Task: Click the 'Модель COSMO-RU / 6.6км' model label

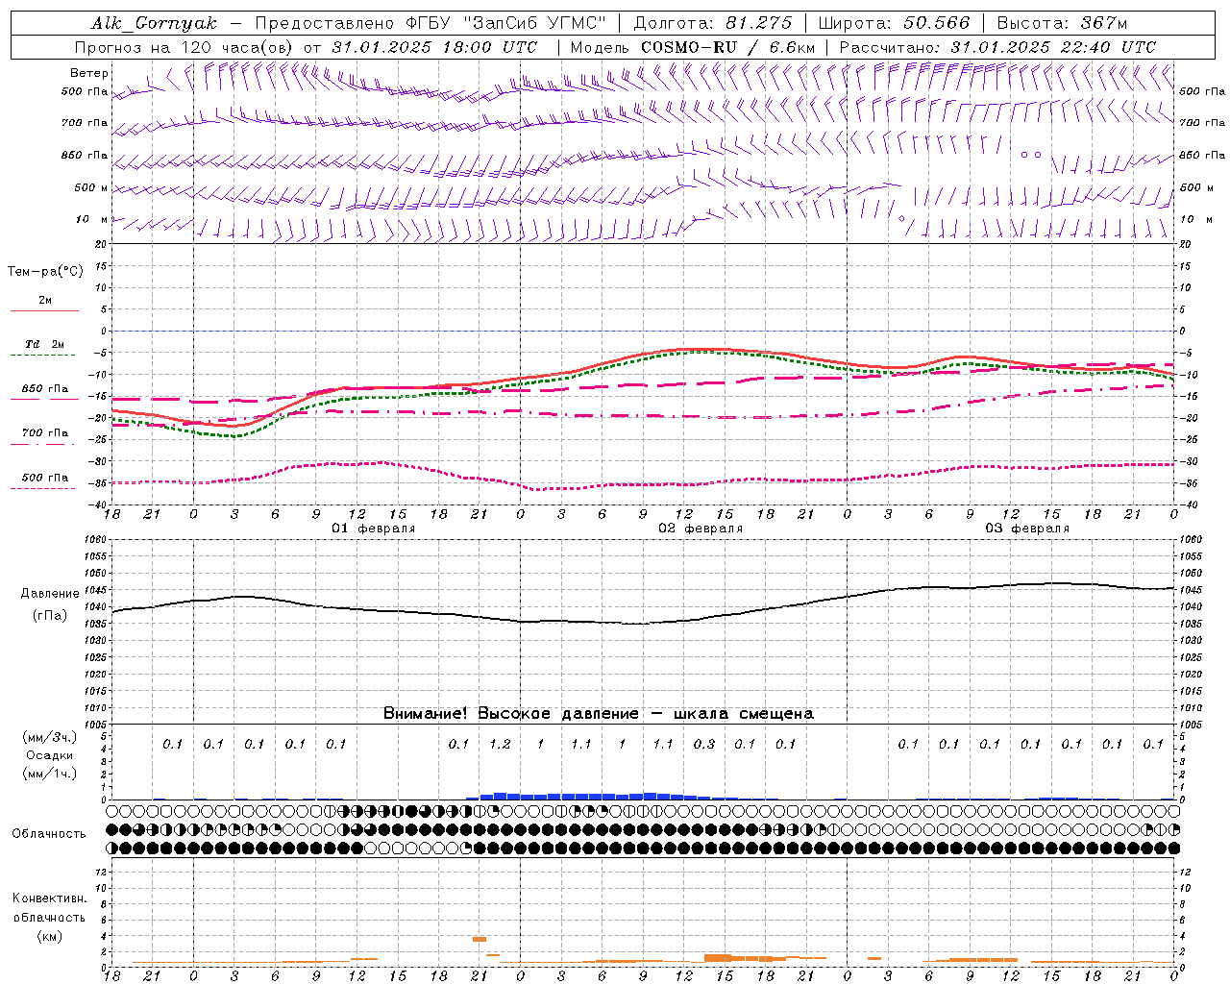Action: pyautogui.click(x=693, y=47)
